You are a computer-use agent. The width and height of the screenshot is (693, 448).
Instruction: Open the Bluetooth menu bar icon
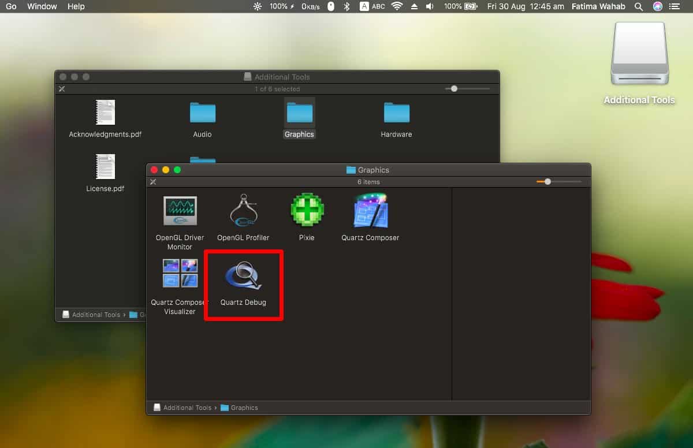click(346, 6)
